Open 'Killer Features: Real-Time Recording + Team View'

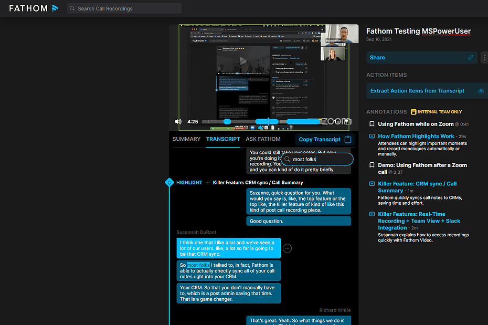(x=419, y=221)
